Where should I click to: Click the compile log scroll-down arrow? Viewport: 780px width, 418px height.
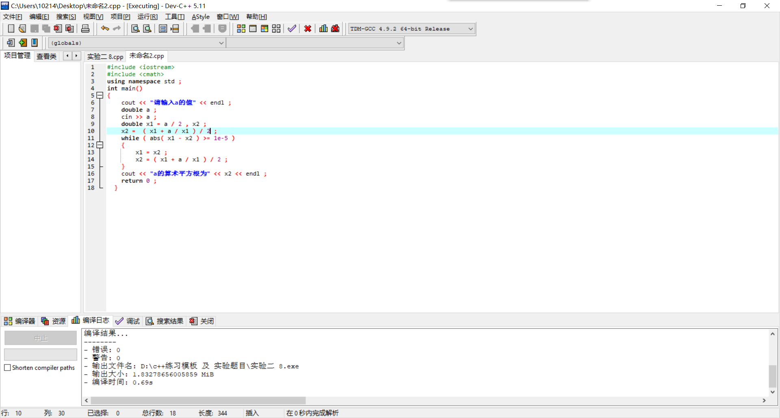click(773, 392)
